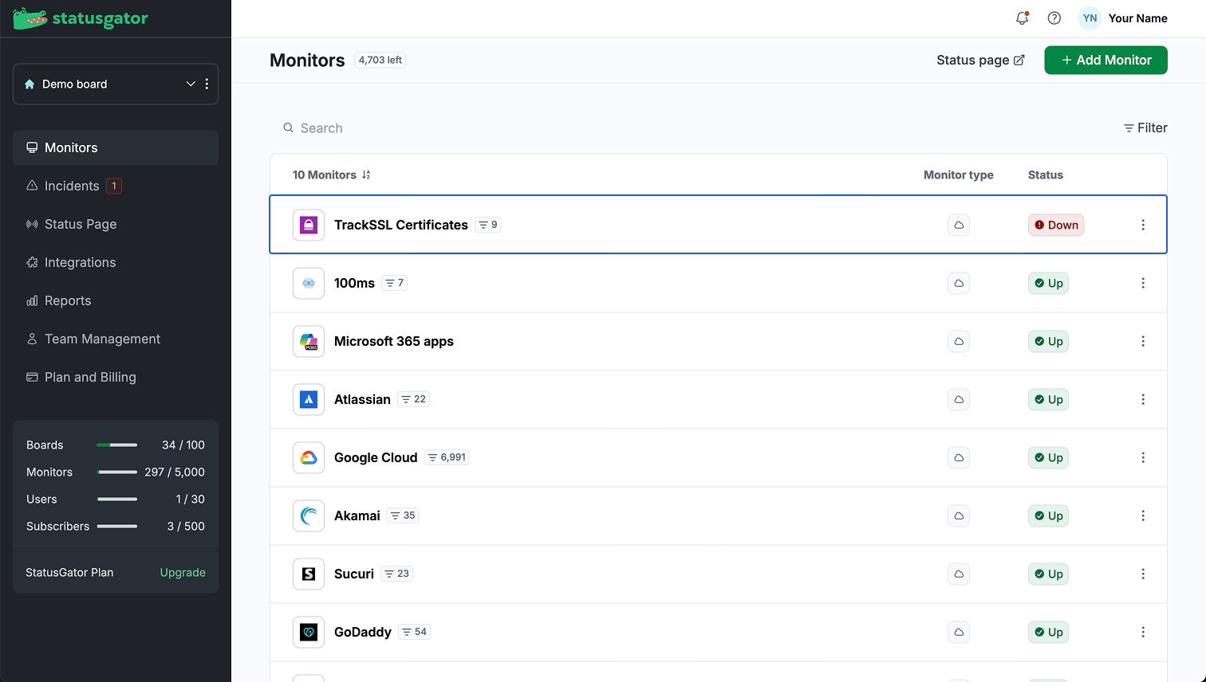Click the cloud monitor type icon for 100ms
This screenshot has height=682, width=1206.
pos(959,283)
